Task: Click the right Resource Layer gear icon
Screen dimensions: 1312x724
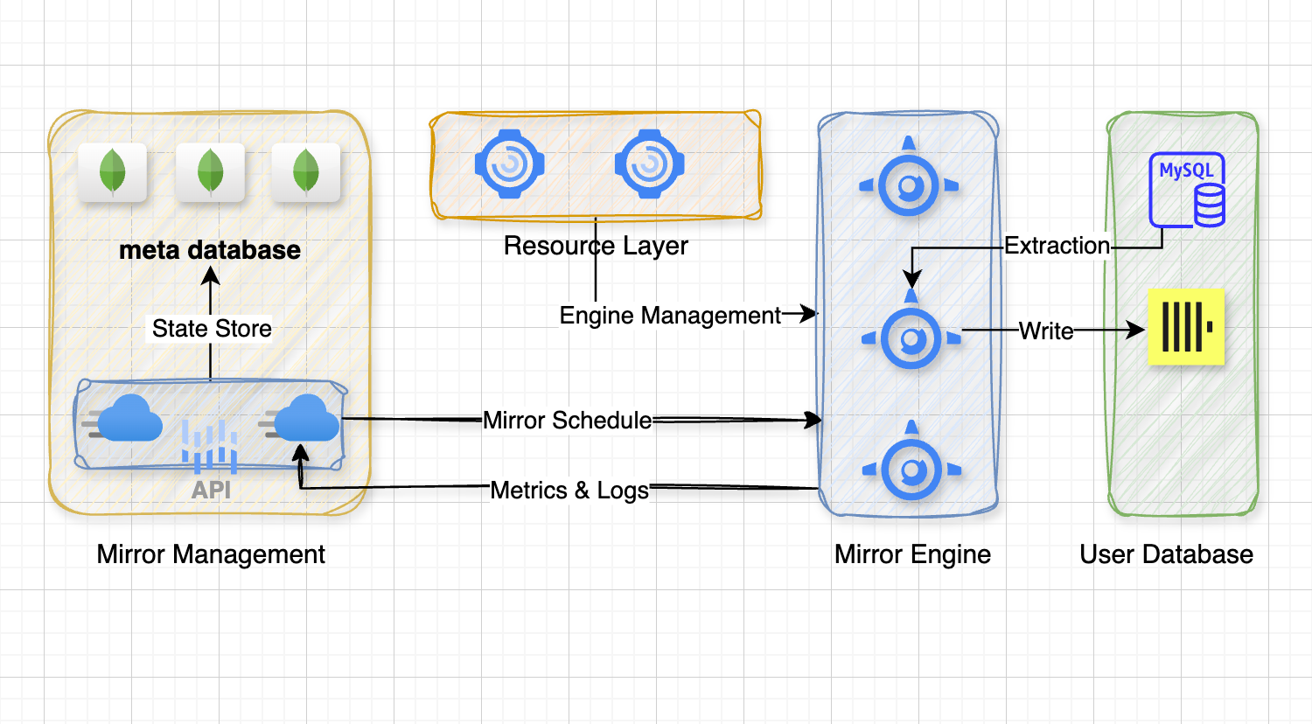Action: click(x=650, y=164)
